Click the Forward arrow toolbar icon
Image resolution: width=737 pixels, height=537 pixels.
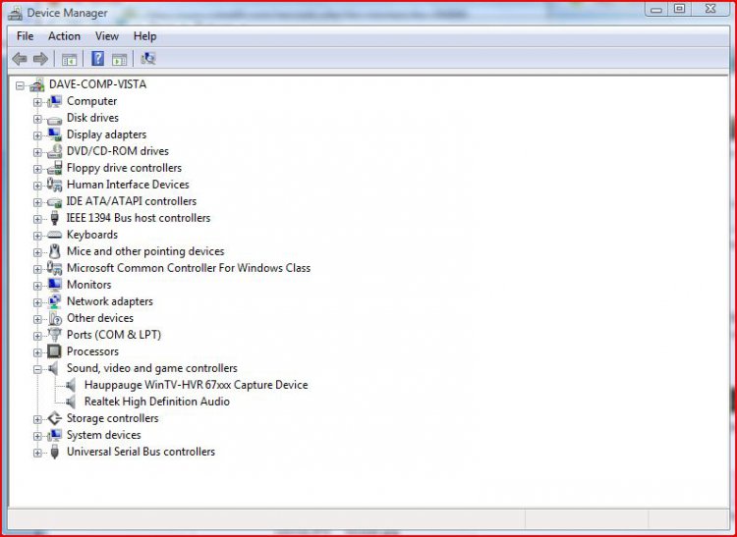tap(40, 59)
